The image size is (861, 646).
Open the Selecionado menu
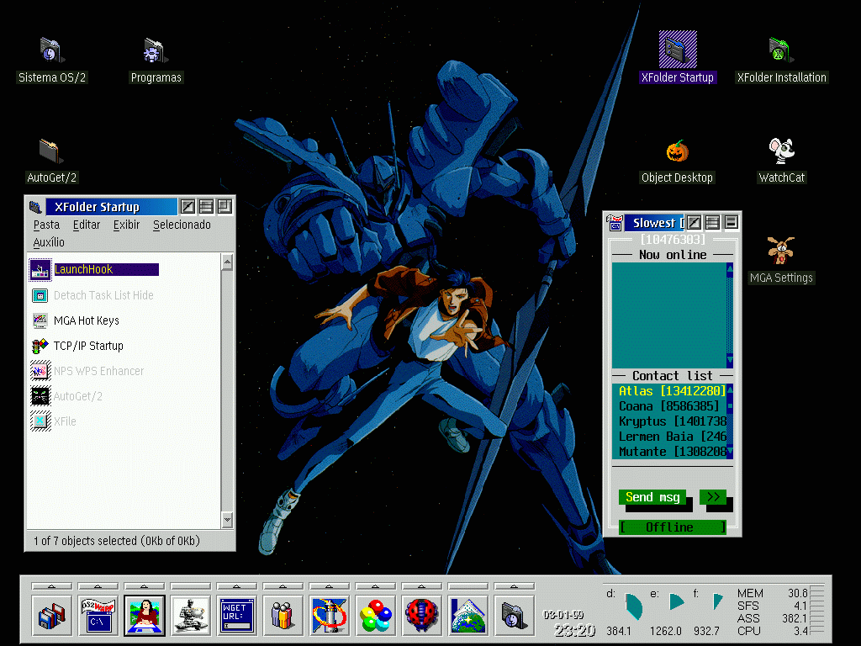(182, 225)
